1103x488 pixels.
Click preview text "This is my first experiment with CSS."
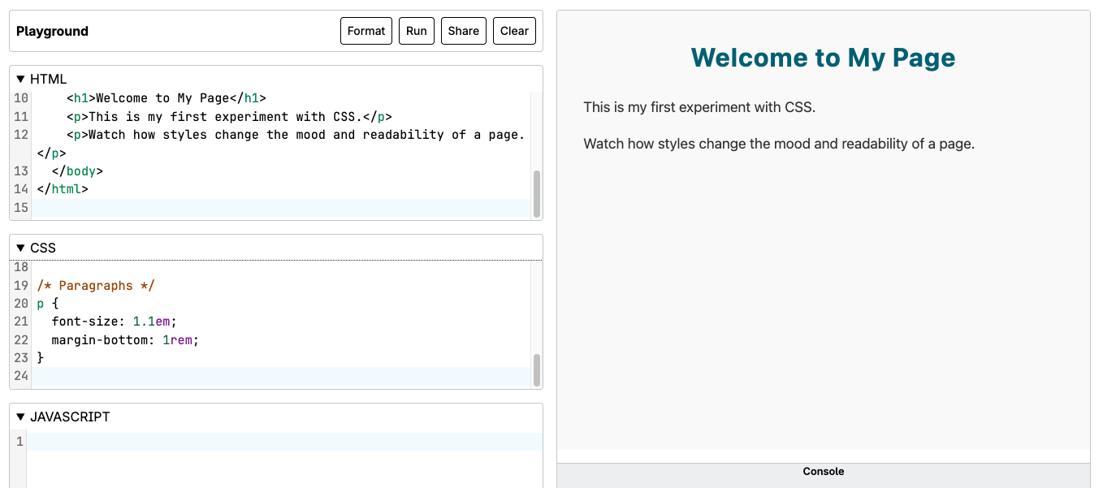699,107
